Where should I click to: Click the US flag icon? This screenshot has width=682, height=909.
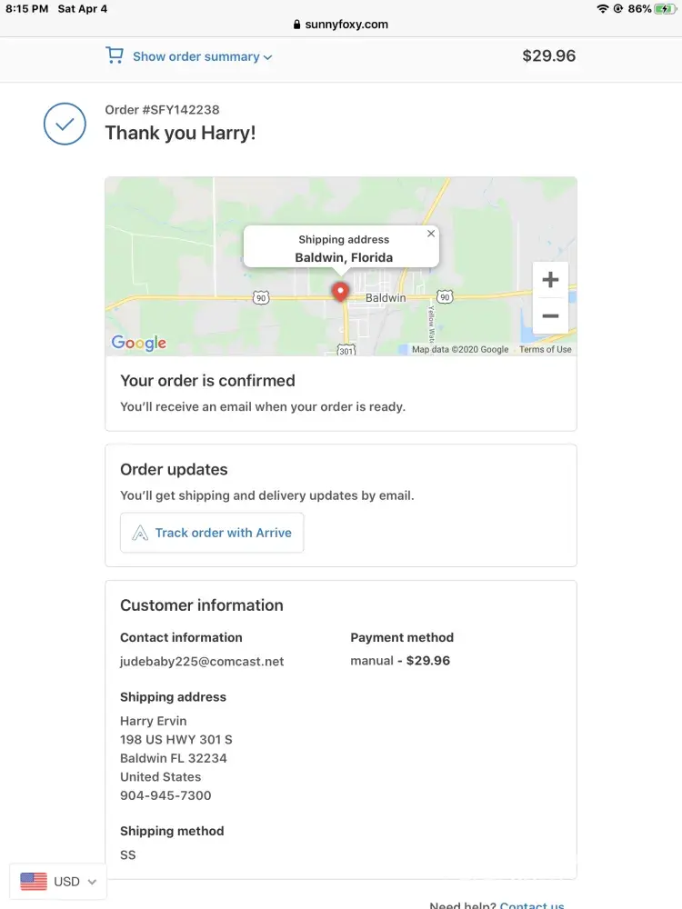[x=34, y=881]
